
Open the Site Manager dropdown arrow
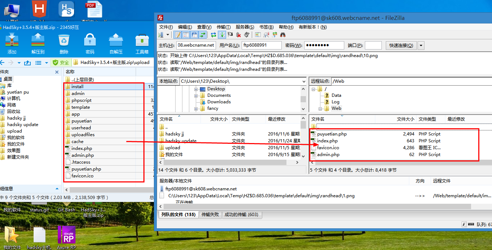[x=168, y=35]
